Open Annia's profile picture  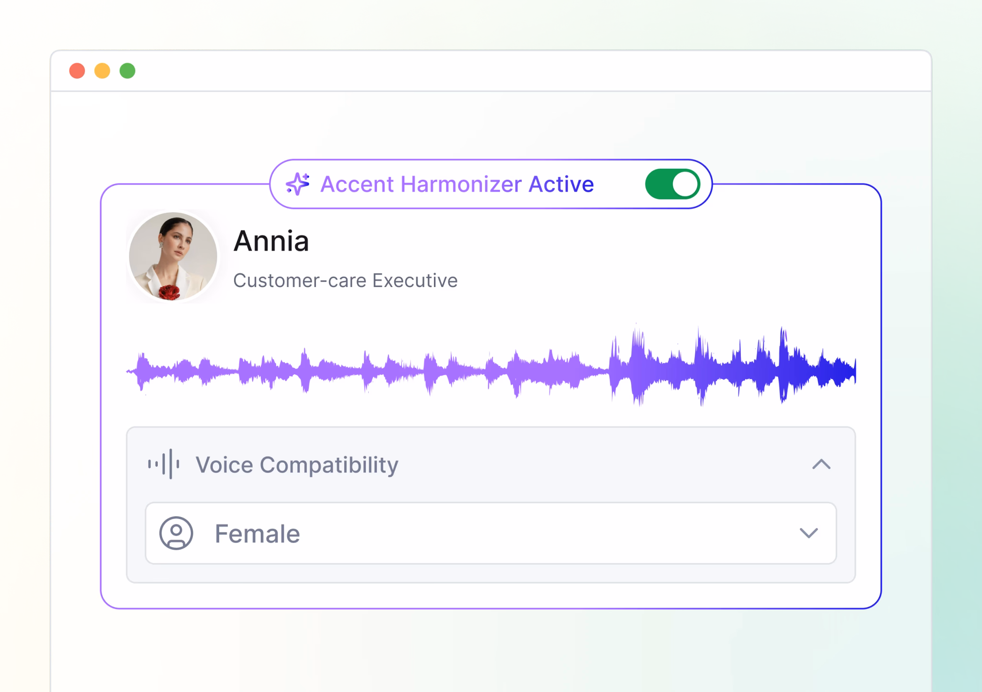(x=174, y=256)
